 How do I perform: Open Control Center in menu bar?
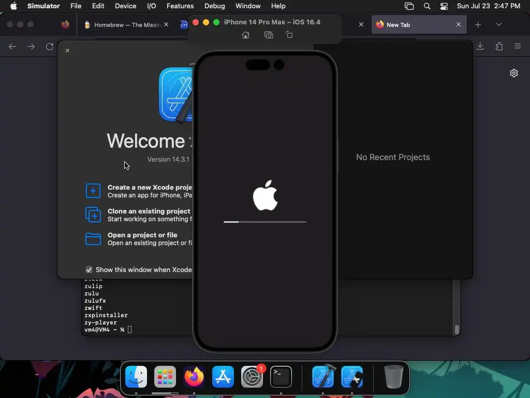444,6
